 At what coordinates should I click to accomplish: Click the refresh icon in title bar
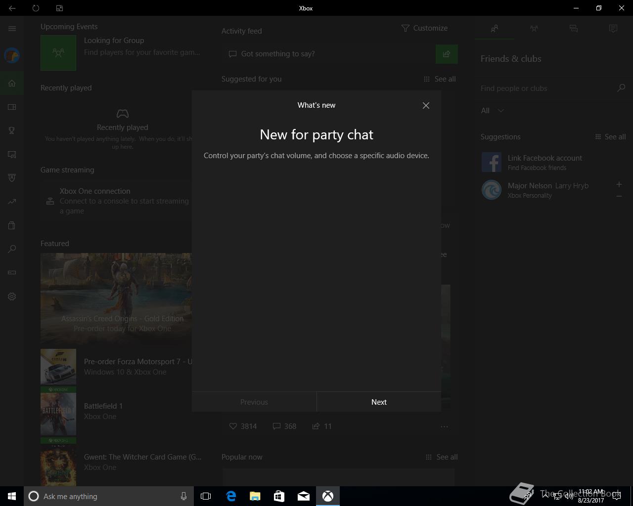point(36,8)
